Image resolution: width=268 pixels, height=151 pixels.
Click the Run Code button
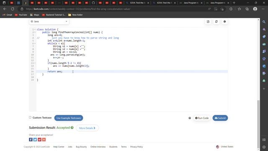point(202,118)
